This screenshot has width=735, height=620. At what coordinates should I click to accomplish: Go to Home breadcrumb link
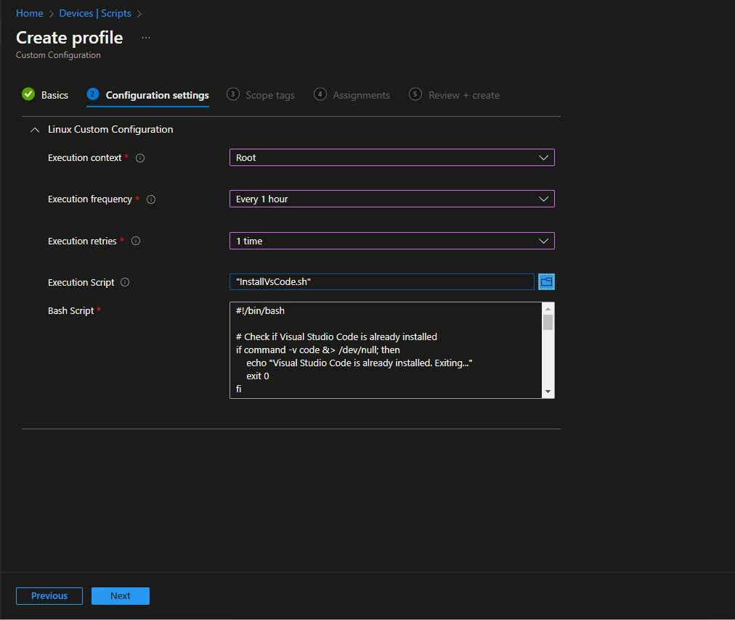click(x=29, y=13)
